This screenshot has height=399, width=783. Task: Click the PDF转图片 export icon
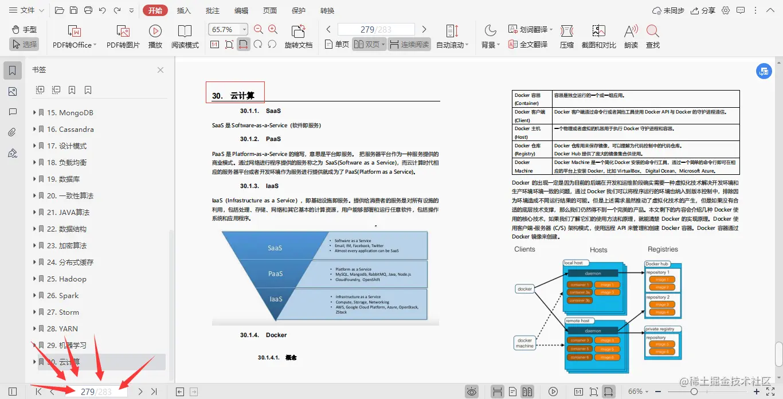coord(122,34)
